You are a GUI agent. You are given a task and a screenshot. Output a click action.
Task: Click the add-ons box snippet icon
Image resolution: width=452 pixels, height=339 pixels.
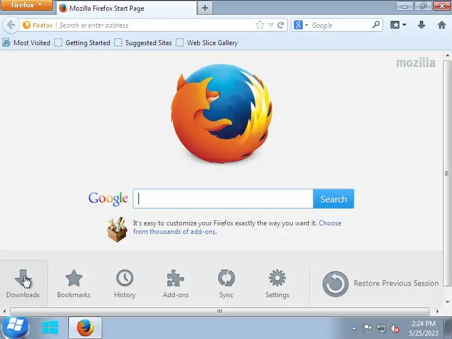117,229
